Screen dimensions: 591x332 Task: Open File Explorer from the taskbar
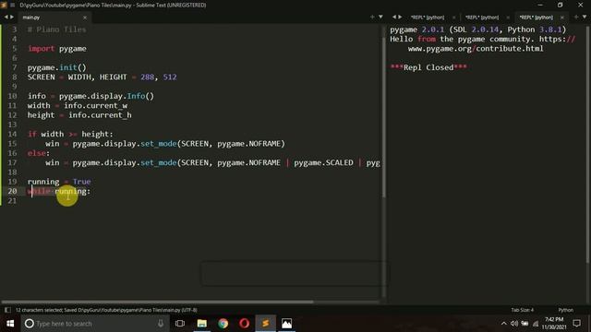202,324
